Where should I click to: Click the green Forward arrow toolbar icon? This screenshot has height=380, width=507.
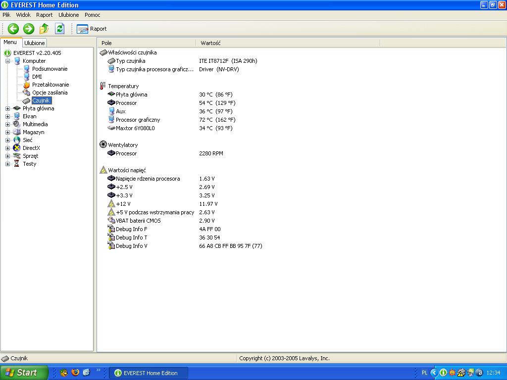pos(29,29)
